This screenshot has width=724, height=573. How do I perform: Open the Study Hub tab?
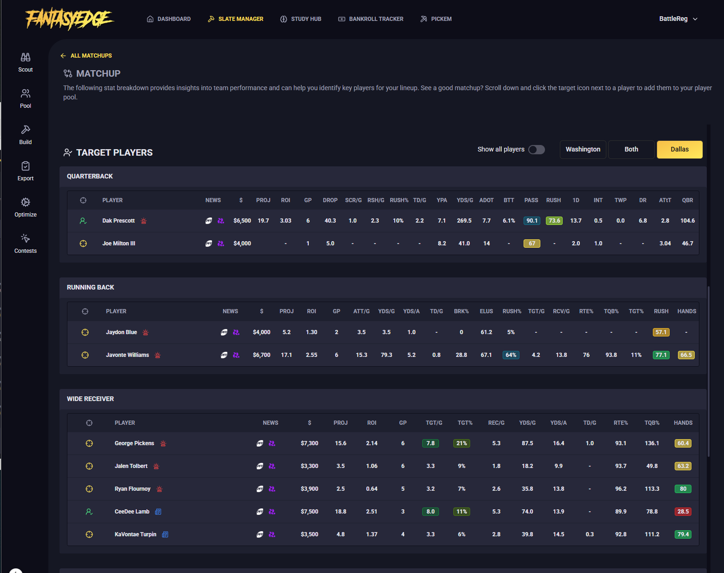pos(301,19)
